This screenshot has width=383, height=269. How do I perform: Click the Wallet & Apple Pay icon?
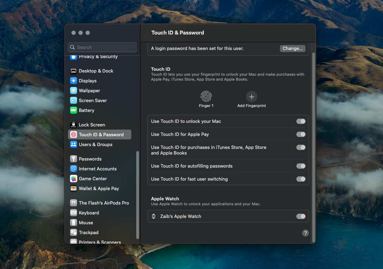(74, 188)
